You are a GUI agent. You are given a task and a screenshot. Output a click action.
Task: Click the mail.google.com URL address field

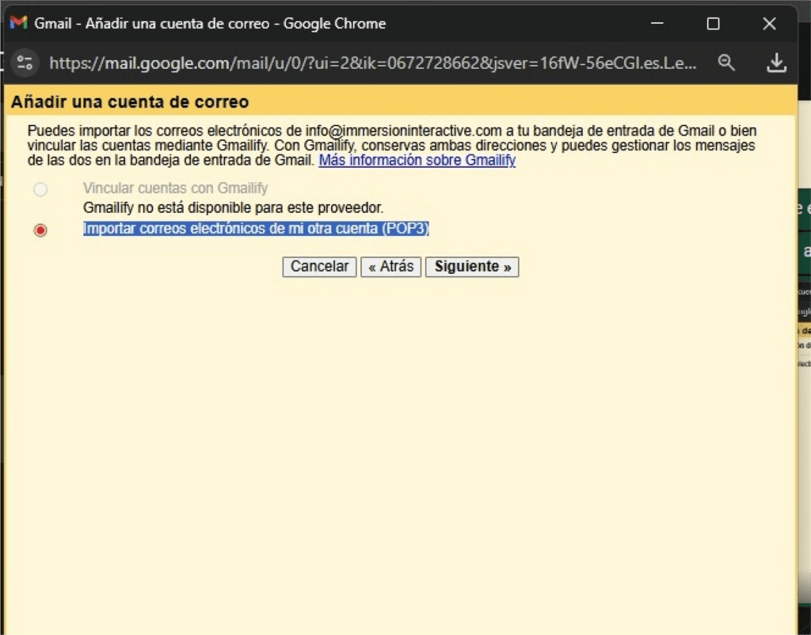(372, 63)
